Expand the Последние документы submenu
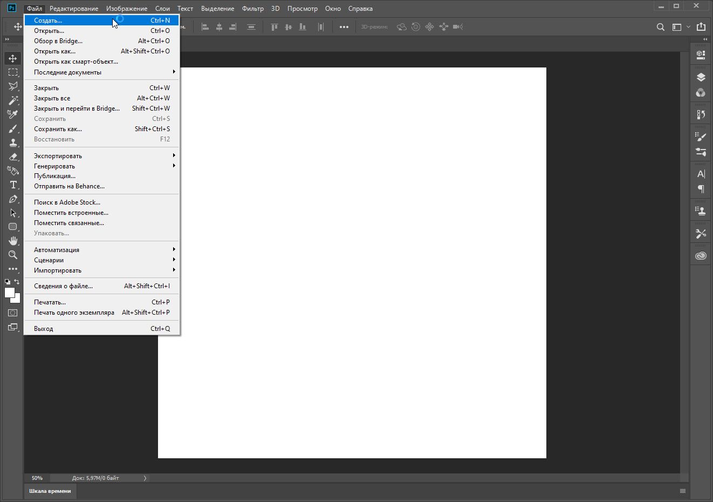Screen dimensions: 713x502 point(101,72)
